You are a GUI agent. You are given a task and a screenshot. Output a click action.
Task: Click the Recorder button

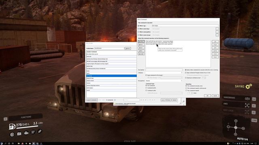(141, 54)
